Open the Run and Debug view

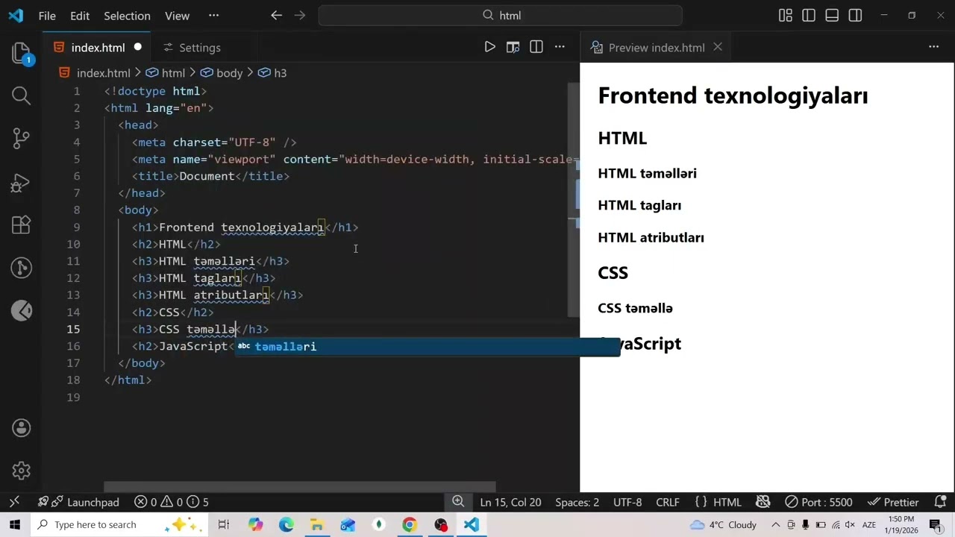[x=21, y=182]
